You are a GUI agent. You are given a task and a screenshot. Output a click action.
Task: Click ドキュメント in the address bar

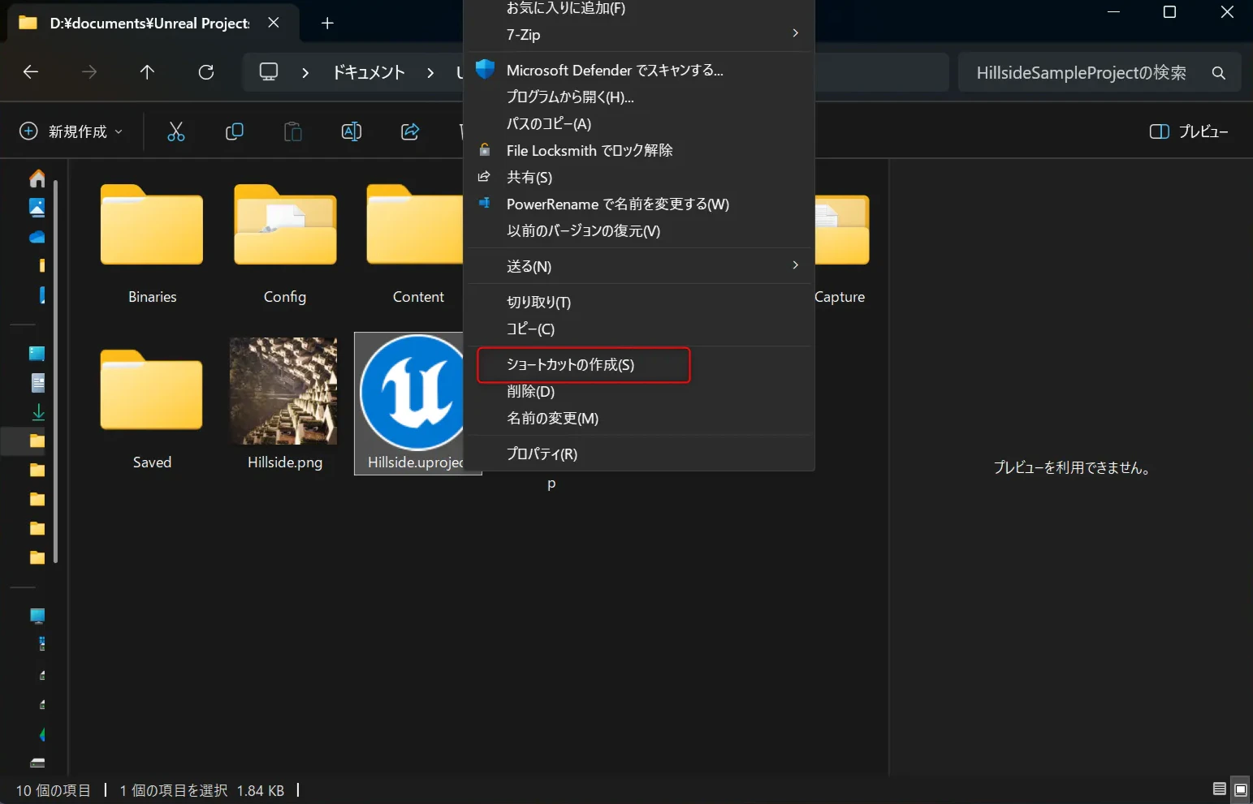pyautogui.click(x=369, y=73)
